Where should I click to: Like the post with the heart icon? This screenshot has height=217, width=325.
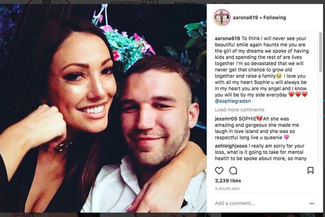(219, 170)
